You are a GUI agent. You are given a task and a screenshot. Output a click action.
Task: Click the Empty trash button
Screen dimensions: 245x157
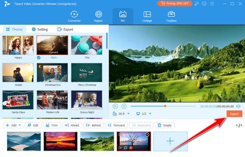point(165,125)
